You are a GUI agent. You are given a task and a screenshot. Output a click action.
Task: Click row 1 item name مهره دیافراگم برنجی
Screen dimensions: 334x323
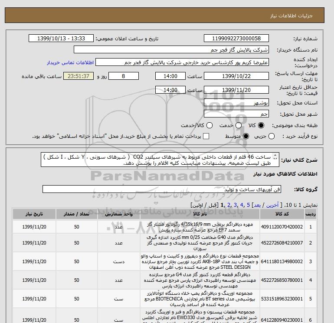(x=200, y=227)
